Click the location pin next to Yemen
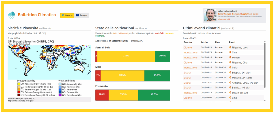Screen dimensions: 274x113 [230, 57]
